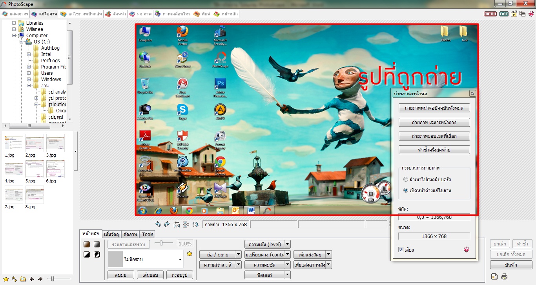This screenshot has height=285, width=536.
Task: Open dropdown arrow next to ความคมชัด
Action: pyautogui.click(x=288, y=265)
